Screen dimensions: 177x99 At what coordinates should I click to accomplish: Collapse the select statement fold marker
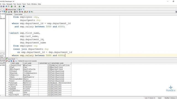9,33
